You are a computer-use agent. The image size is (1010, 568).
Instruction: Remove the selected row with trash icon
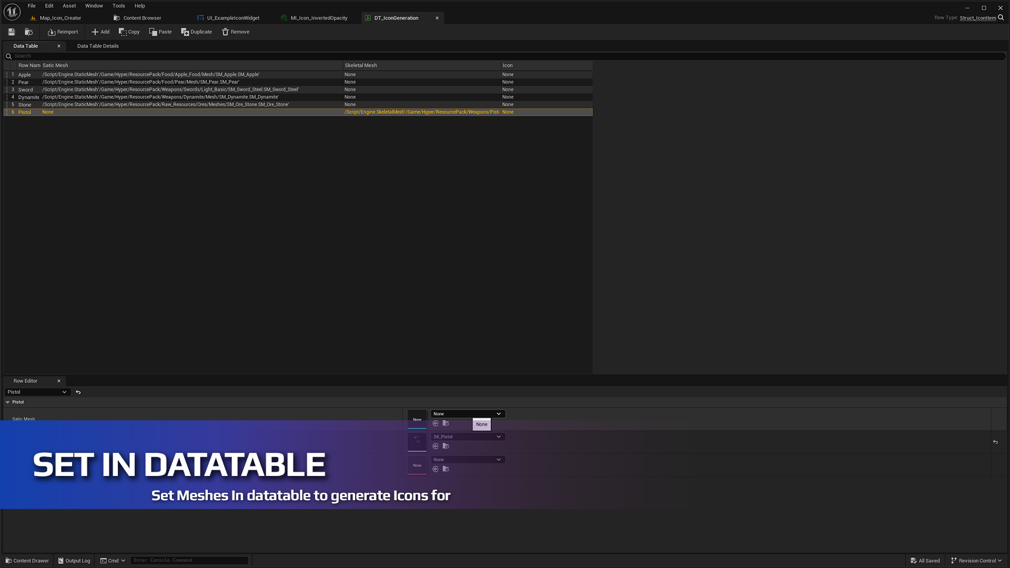[235, 32]
